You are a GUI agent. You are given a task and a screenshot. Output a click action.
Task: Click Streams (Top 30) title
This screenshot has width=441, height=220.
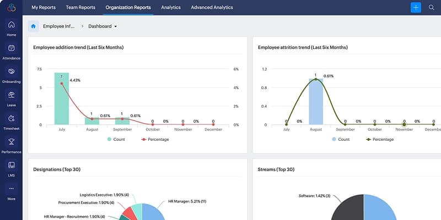click(276, 169)
